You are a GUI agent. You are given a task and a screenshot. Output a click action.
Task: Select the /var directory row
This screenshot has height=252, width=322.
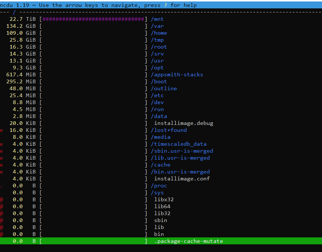(x=161, y=26)
